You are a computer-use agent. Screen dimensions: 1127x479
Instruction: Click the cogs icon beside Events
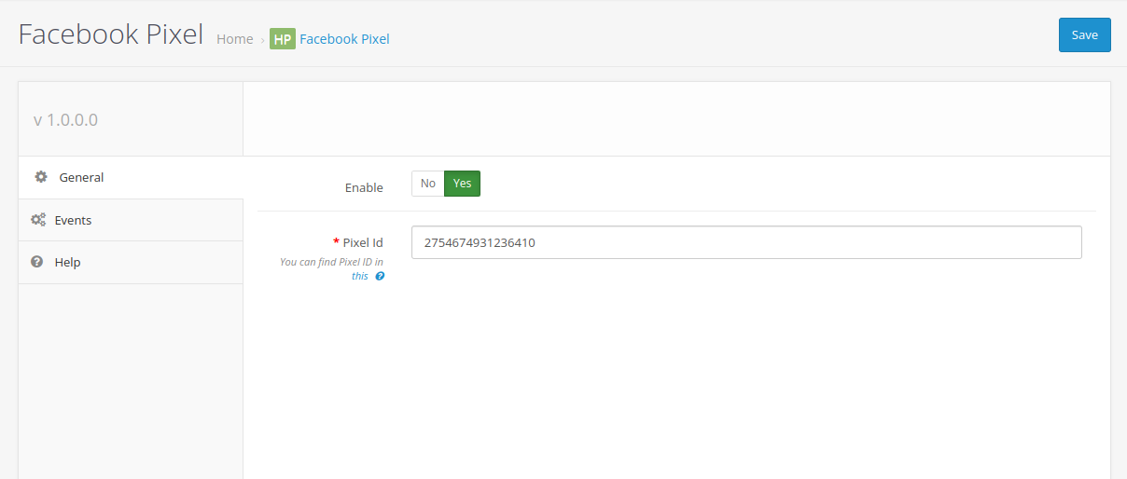click(x=38, y=220)
